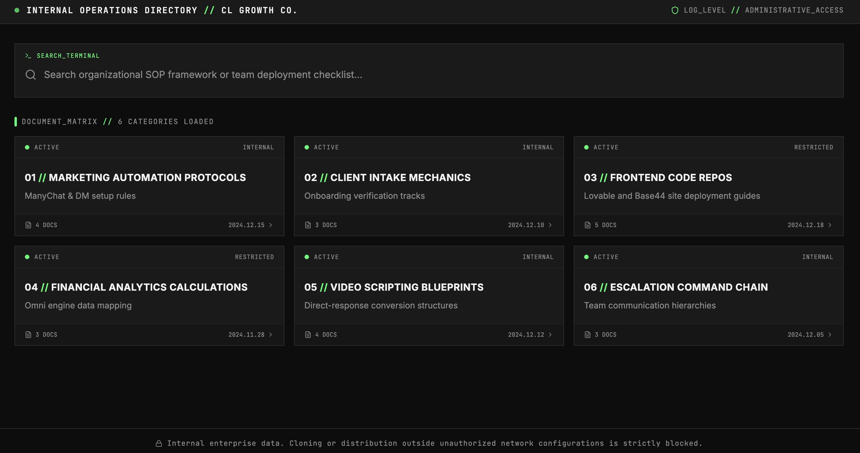This screenshot has height=453, width=860.
Task: Expand the chevron beside 2024.12.15
Action: pyautogui.click(x=271, y=225)
